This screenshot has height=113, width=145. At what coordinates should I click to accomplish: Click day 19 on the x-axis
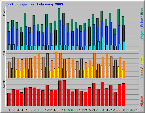pyautogui.click(x=85, y=110)
